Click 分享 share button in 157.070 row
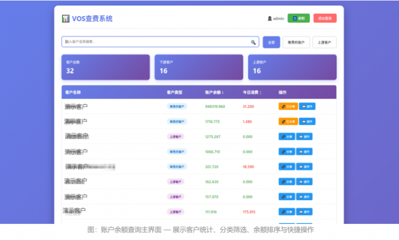The width and height of the screenshot is (399, 240). pos(287,197)
